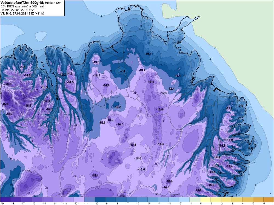The width and height of the screenshot is (274, 205).
Task: Click the Veðurstofan/T2m 500grid title text
Action: coord(22,2)
